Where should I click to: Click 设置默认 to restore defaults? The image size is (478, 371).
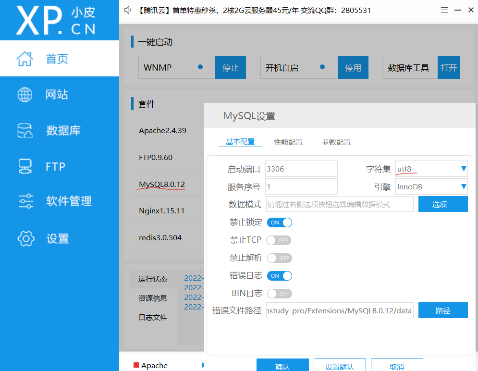(x=340, y=366)
